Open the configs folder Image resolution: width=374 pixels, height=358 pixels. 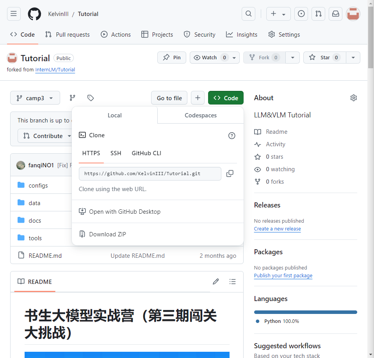38,185
